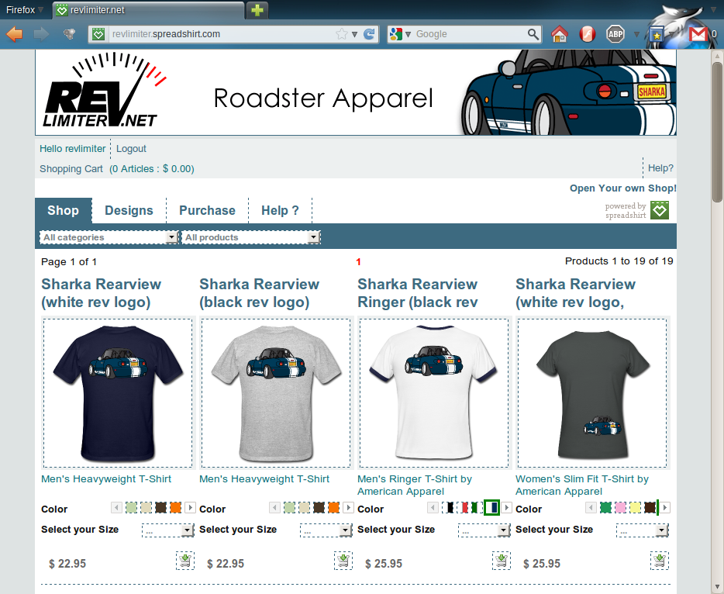Switch to the Designs tab
This screenshot has width=724, height=594.
(129, 211)
